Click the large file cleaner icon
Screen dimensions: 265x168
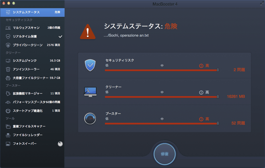coord(8,78)
